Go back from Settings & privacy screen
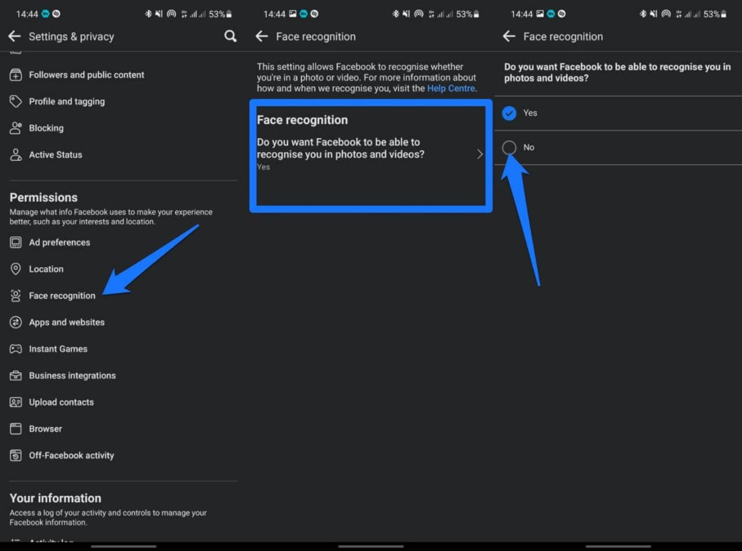Image resolution: width=742 pixels, height=551 pixels. coord(14,37)
